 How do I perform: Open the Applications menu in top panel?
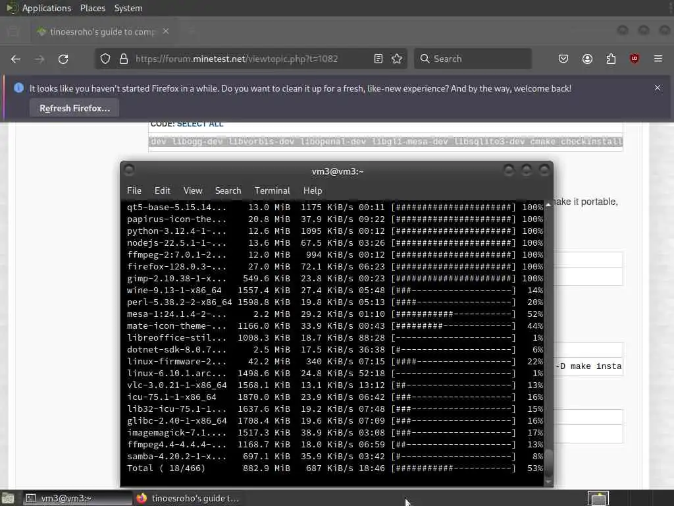[x=47, y=8]
